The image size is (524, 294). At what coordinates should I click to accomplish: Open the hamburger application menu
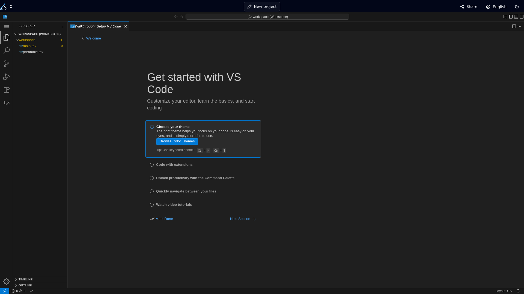[7, 26]
